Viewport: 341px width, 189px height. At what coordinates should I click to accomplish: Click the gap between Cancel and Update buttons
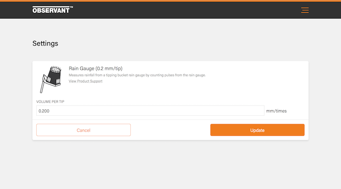(170, 130)
